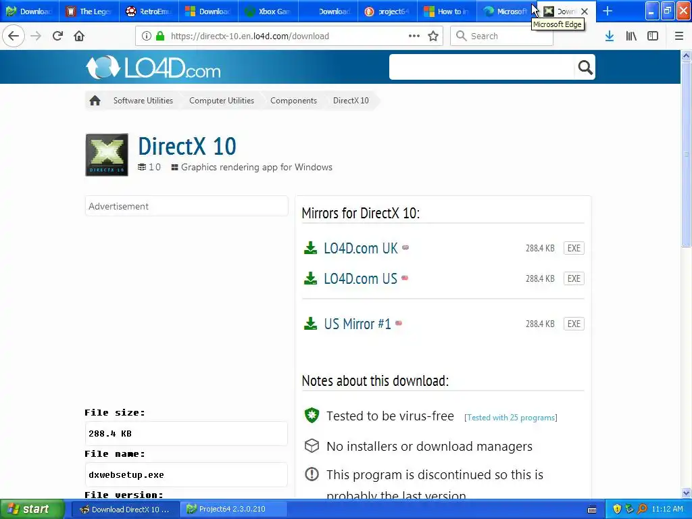Screen dimensions: 692x519
Task: Click download icon next to LO4D.com US
Action: (311, 278)
